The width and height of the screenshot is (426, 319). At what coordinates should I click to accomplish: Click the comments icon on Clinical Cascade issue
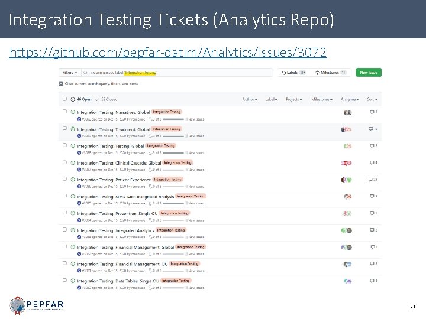(x=372, y=162)
